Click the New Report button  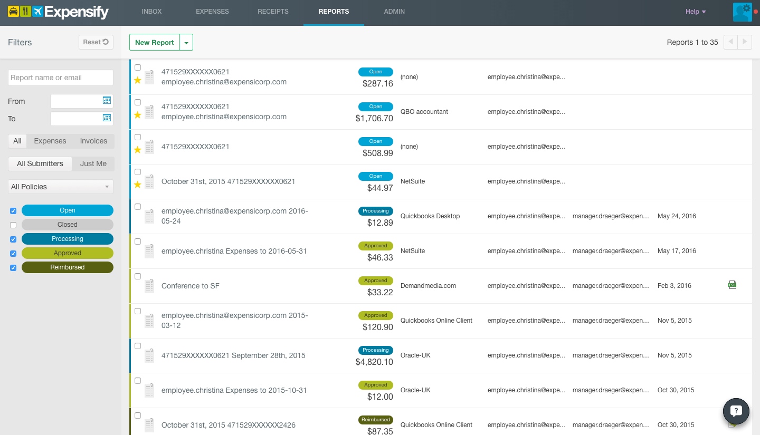154,42
